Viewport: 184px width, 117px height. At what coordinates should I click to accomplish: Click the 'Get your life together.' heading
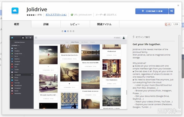(147, 44)
